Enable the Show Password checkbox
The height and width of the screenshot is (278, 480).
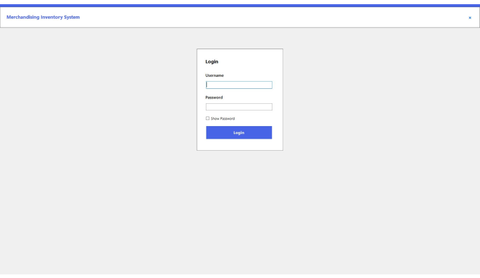point(208,118)
